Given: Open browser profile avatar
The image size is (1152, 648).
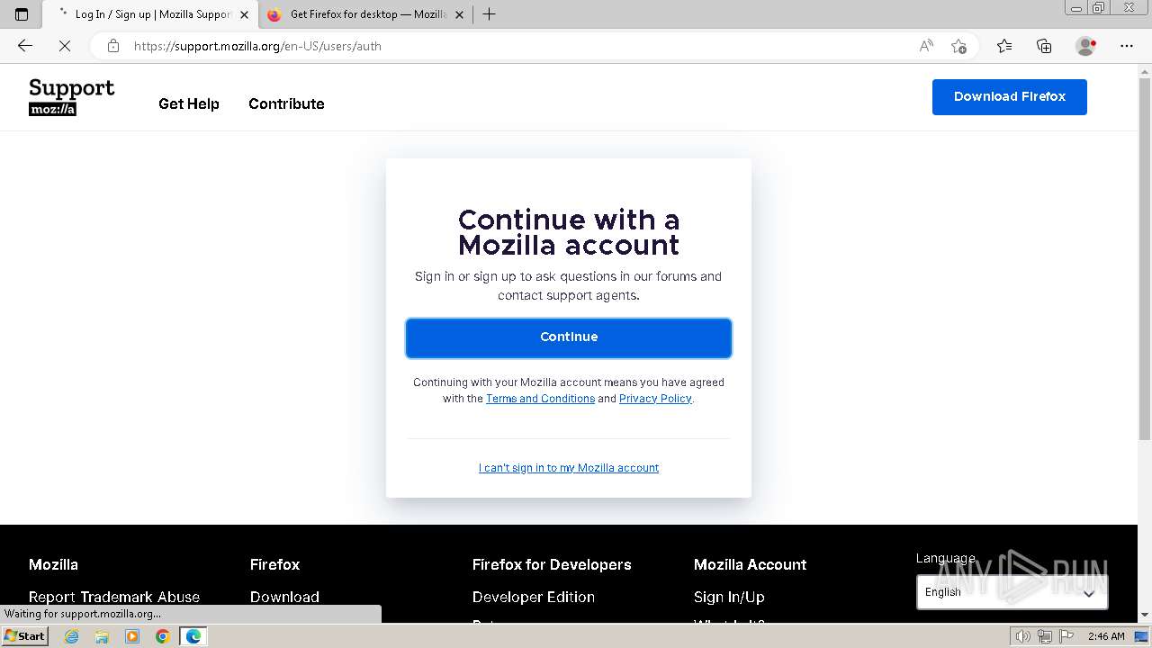Looking at the screenshot, I should tap(1086, 46).
